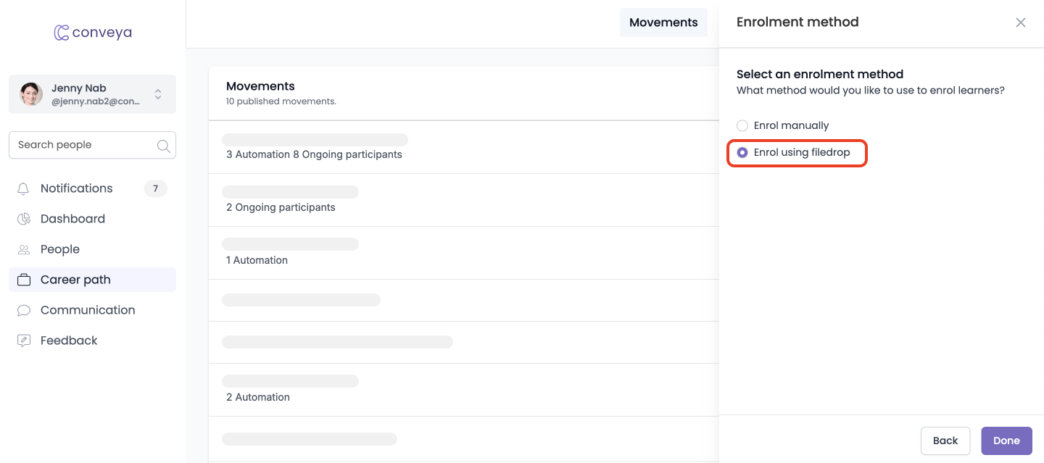Select Career path in the sidebar

[92, 280]
